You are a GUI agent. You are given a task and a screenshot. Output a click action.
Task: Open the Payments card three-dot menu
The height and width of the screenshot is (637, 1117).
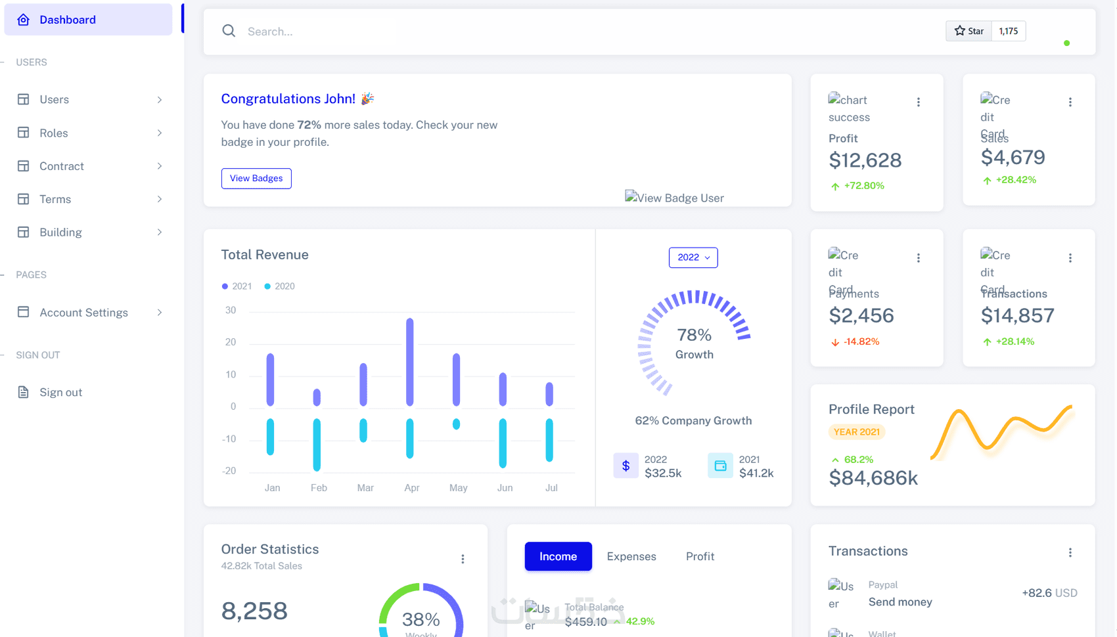click(919, 258)
